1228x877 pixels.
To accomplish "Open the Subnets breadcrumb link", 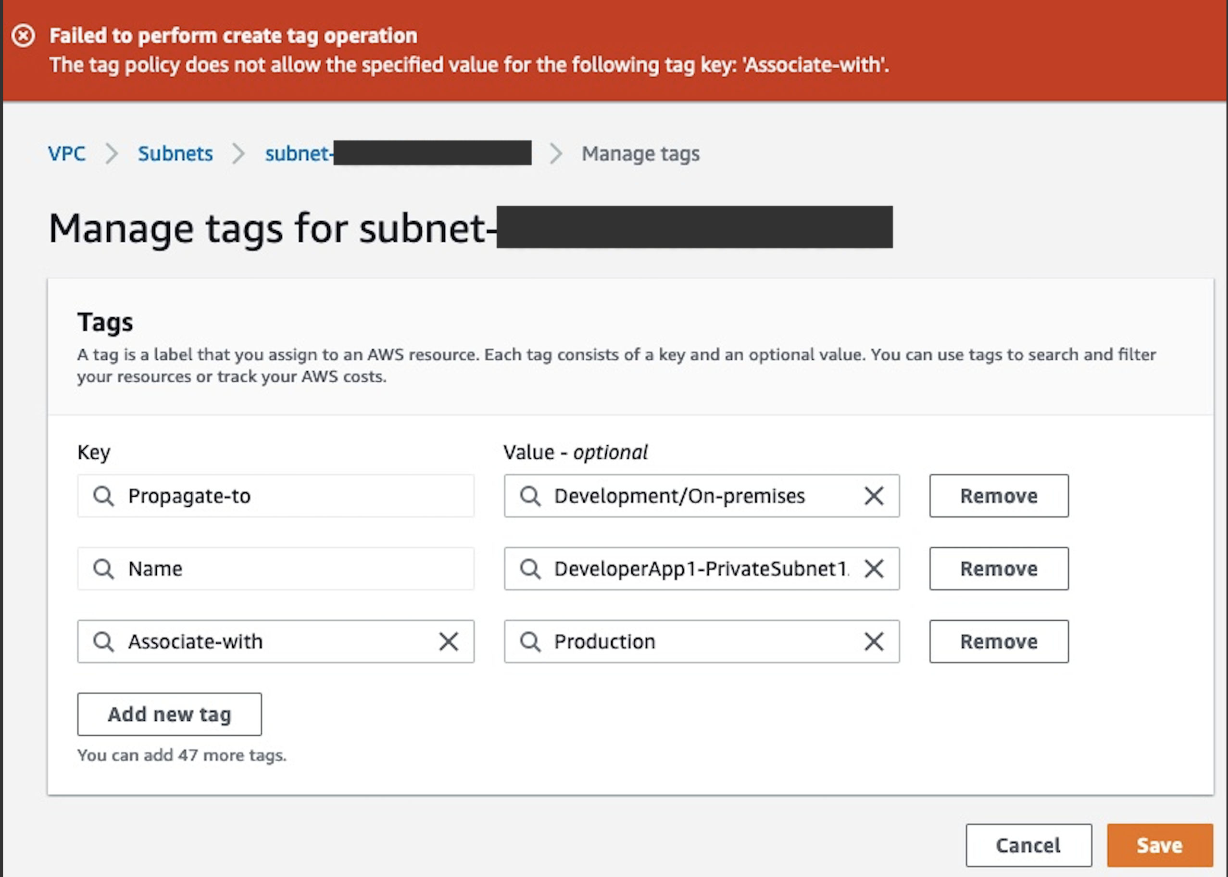I will click(175, 153).
